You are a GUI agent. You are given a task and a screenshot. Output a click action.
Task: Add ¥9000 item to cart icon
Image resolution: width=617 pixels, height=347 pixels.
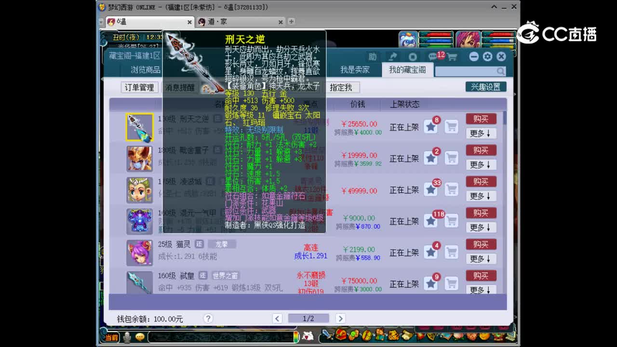click(451, 221)
